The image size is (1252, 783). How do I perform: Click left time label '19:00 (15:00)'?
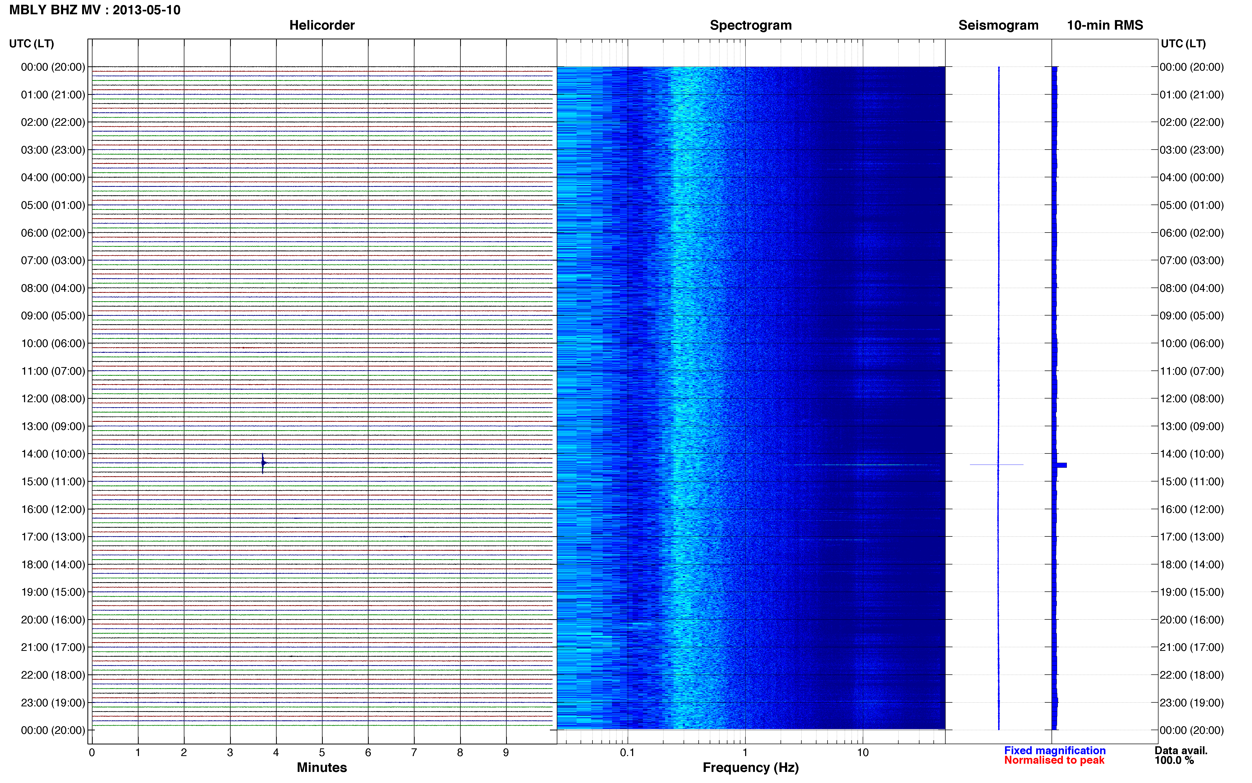click(x=53, y=592)
